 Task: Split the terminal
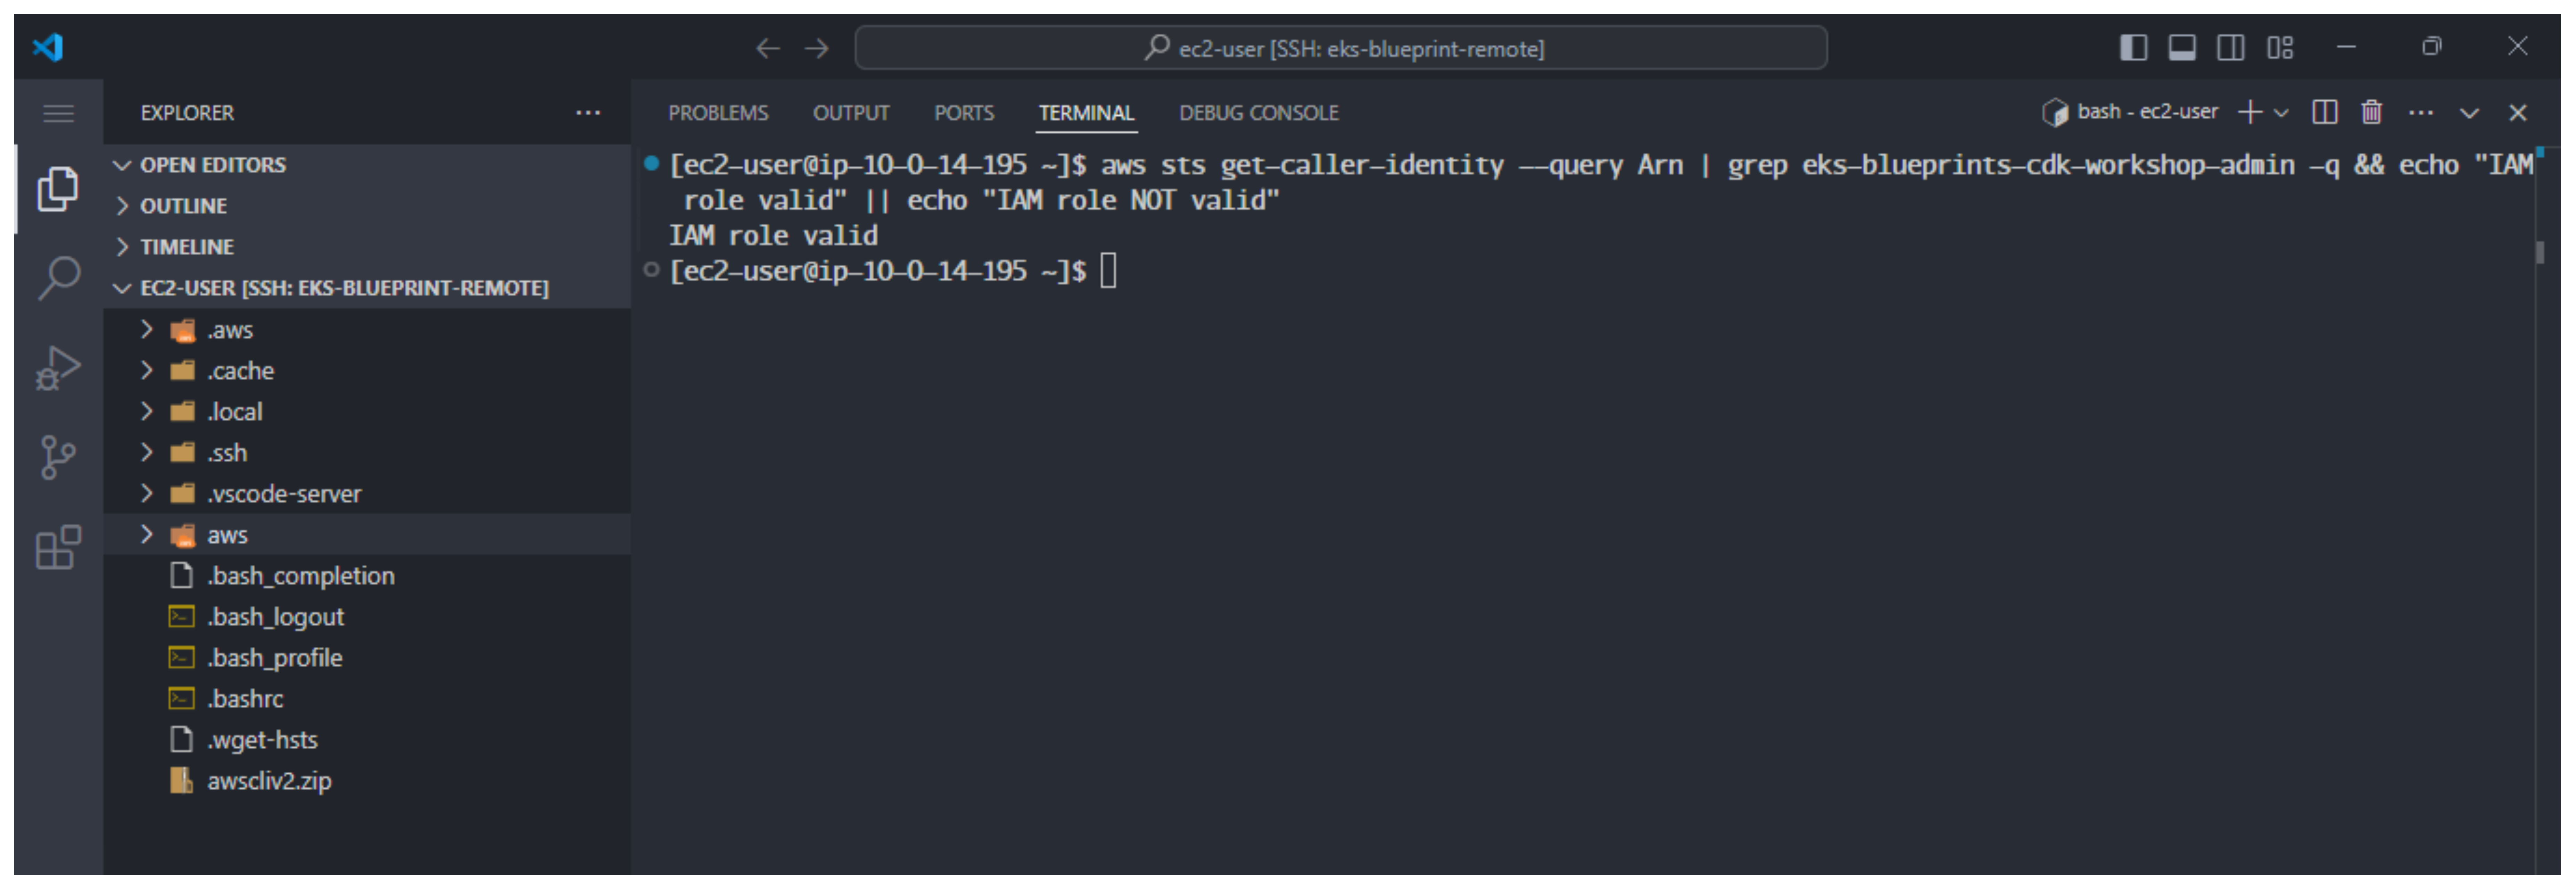click(x=2325, y=112)
